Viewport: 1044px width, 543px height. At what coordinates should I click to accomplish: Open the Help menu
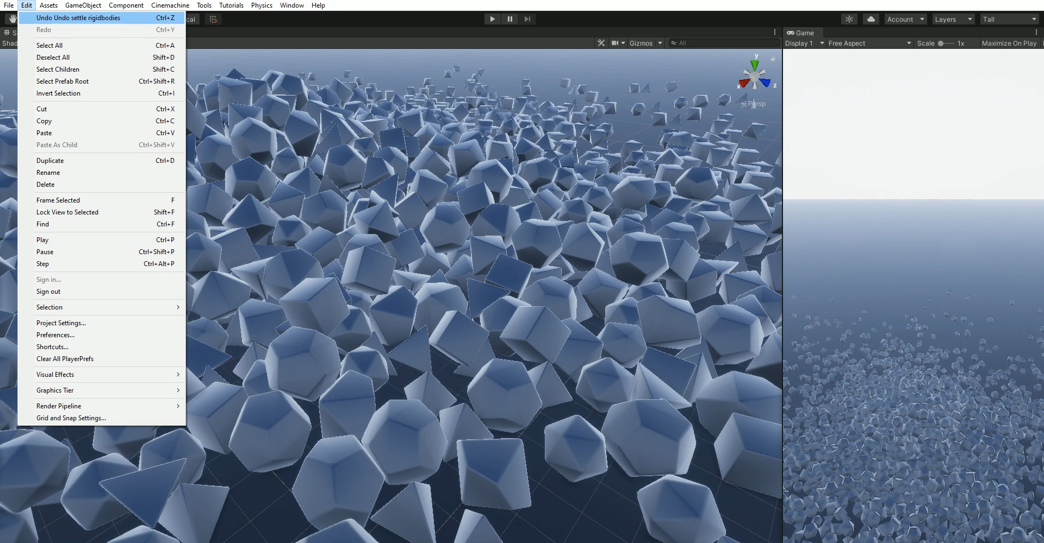tap(318, 5)
